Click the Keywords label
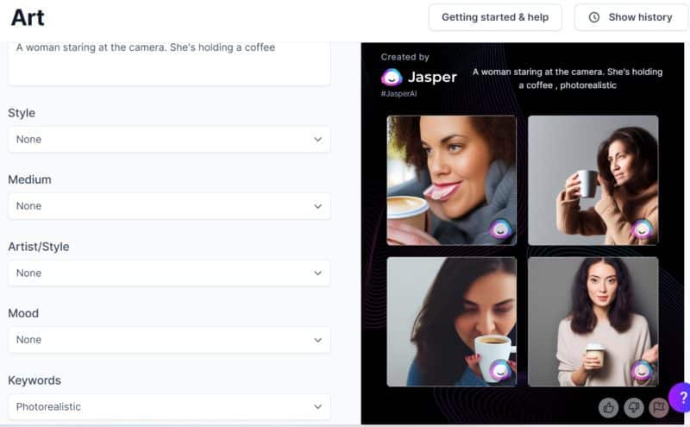 34,380
